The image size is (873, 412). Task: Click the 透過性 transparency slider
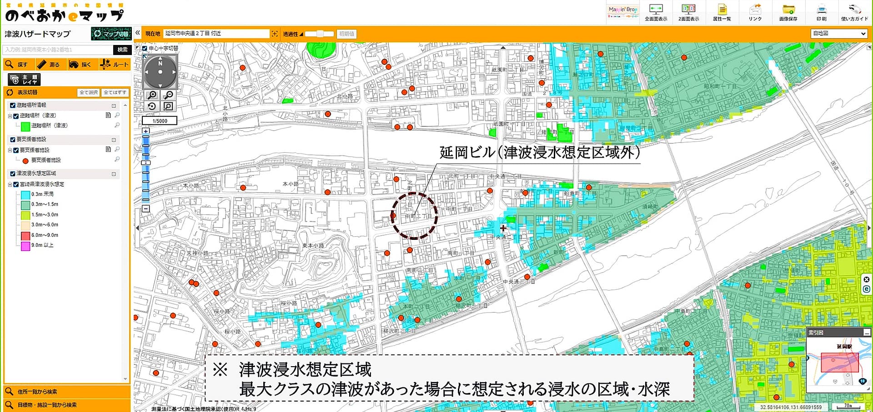pos(320,34)
